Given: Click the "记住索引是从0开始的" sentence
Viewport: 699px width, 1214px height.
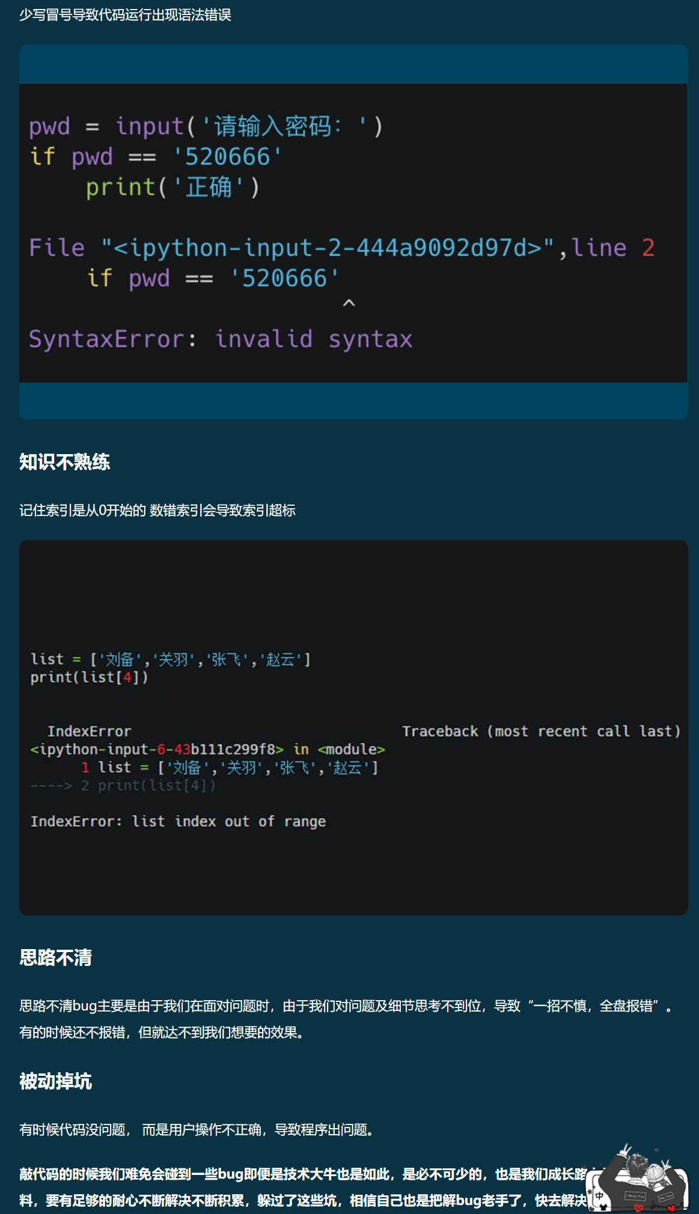Looking at the screenshot, I should click(82, 510).
